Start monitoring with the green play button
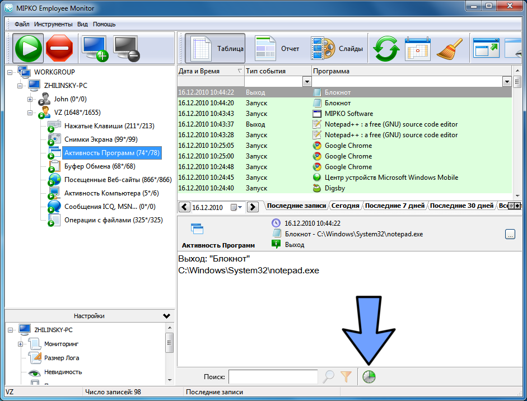Screen dimensions: 527x401 click(28, 48)
